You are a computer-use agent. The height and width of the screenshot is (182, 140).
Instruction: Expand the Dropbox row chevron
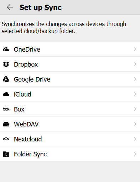tap(135, 64)
